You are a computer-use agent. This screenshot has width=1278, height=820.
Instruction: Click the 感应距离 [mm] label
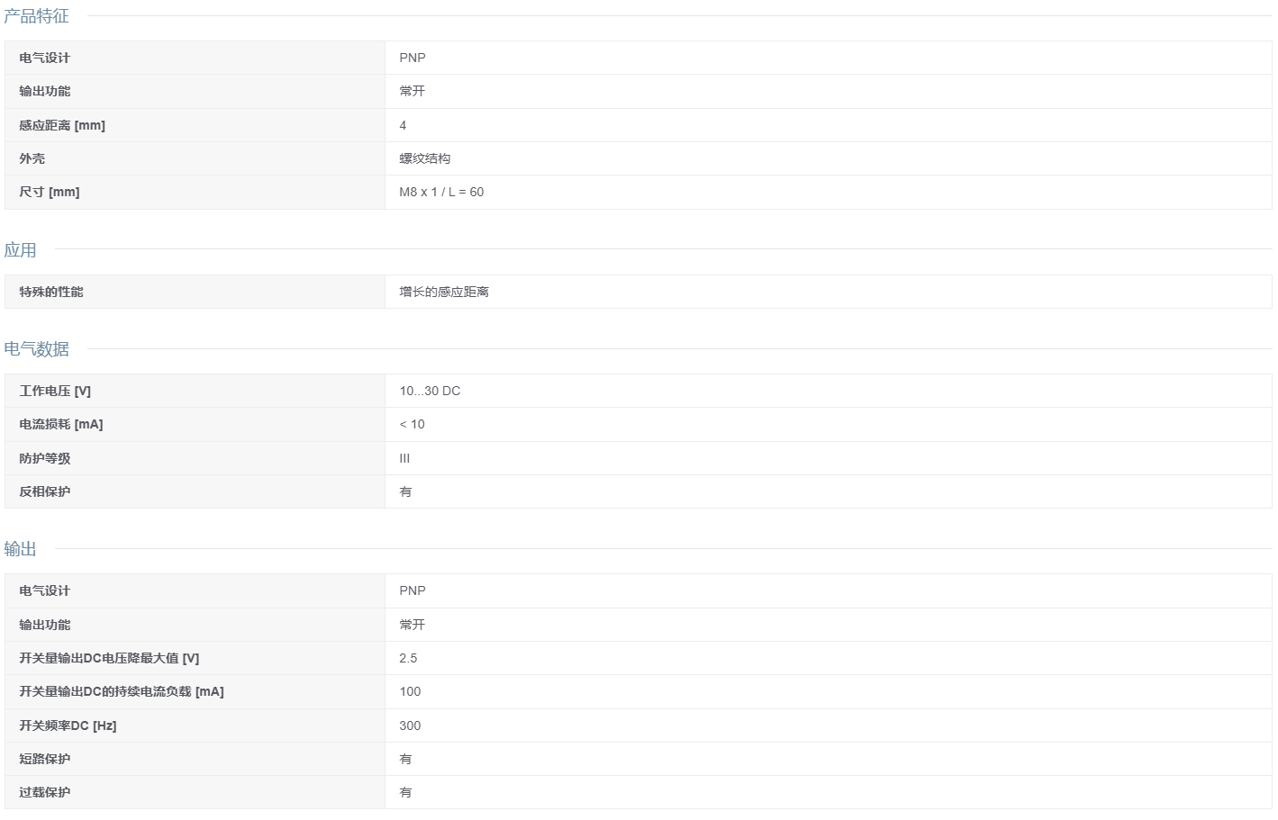[x=62, y=125]
